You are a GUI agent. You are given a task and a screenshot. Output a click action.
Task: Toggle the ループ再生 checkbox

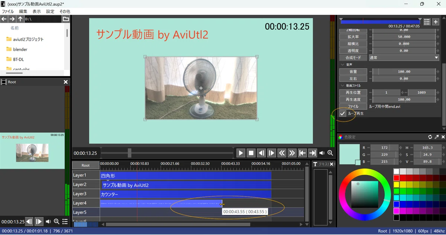(343, 113)
